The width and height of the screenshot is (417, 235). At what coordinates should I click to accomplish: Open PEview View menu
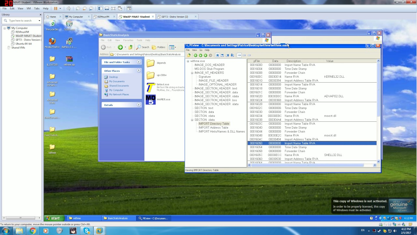click(194, 50)
